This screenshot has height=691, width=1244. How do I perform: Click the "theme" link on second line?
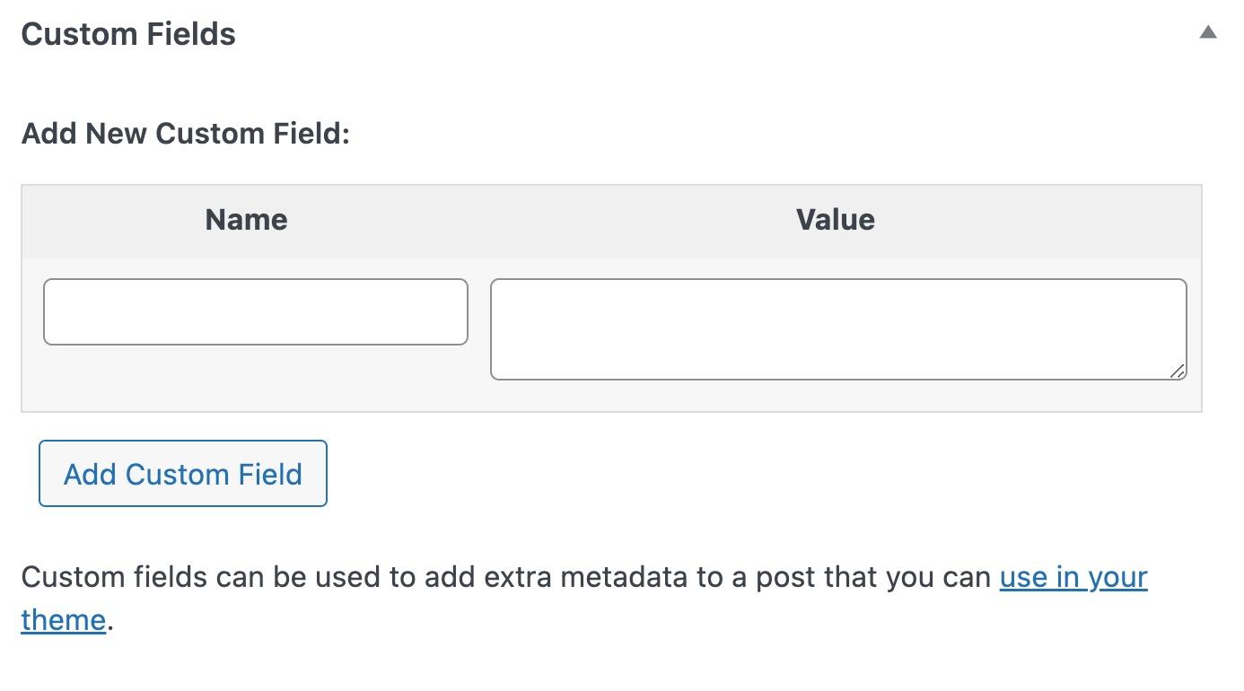63,619
